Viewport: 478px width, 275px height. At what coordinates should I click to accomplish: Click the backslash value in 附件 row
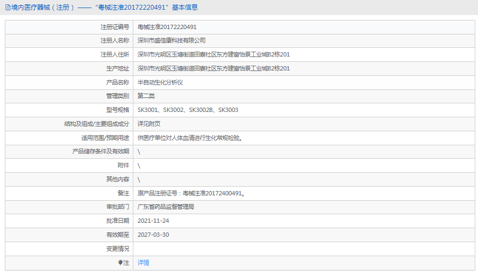click(139, 166)
